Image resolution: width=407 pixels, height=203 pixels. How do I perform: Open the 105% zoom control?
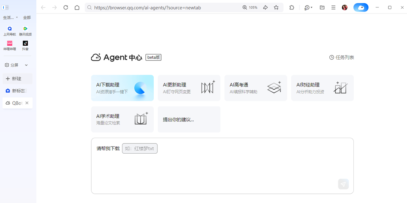(x=250, y=7)
